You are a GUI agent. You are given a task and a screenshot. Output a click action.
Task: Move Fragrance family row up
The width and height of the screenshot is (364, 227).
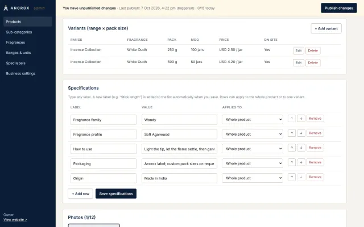click(x=292, y=119)
